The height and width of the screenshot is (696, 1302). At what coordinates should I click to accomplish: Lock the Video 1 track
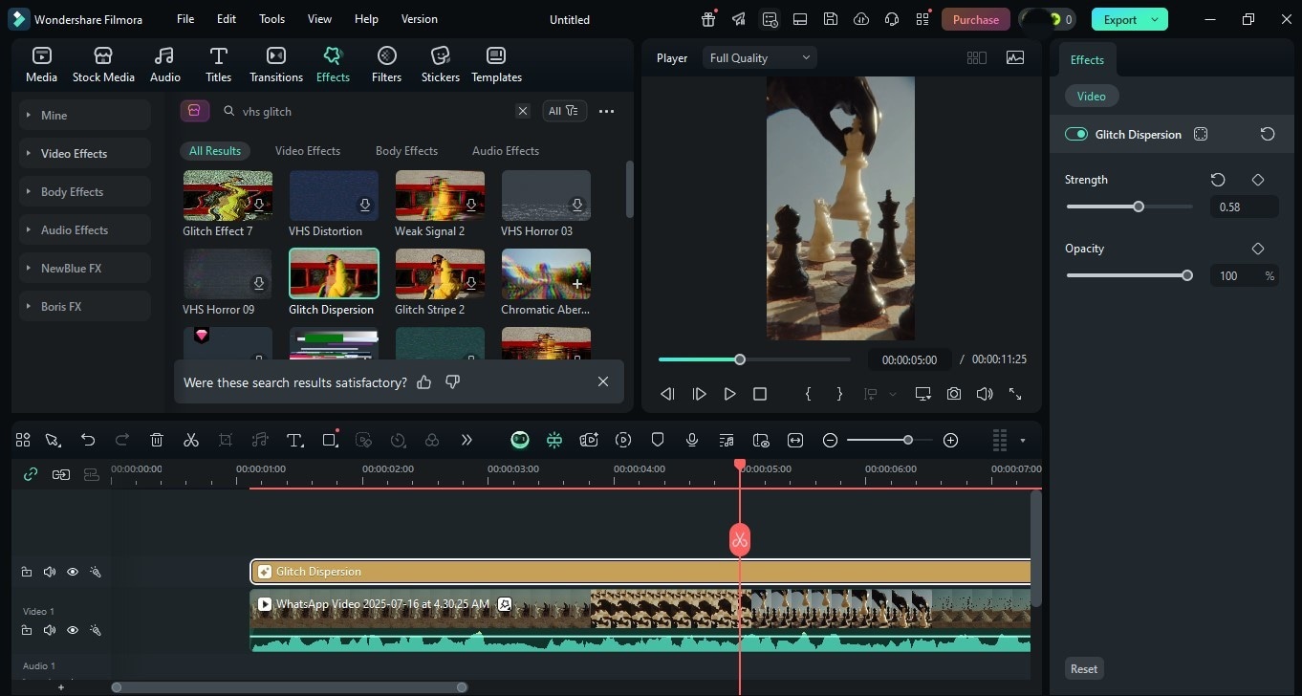pyautogui.click(x=27, y=630)
